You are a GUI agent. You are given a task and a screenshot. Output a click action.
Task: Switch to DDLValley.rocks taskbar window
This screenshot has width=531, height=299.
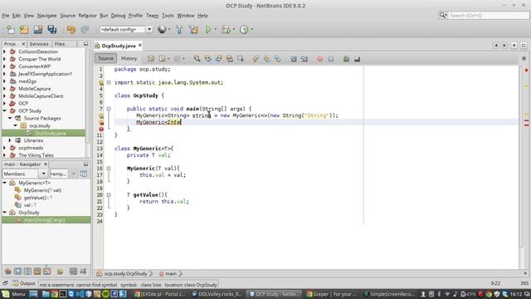tap(217, 294)
